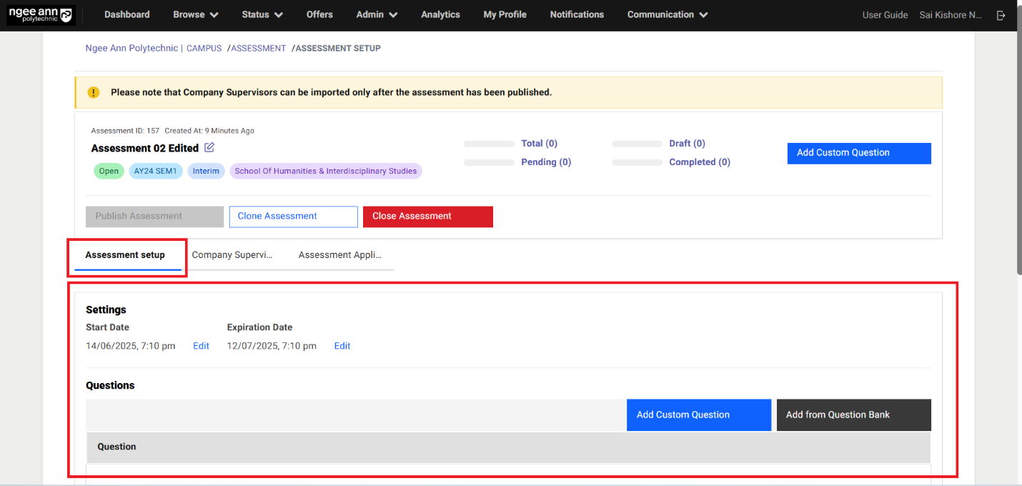Screen dimensions: 1022x486
Task: Edit the Expiration Date setting
Action: tap(342, 346)
